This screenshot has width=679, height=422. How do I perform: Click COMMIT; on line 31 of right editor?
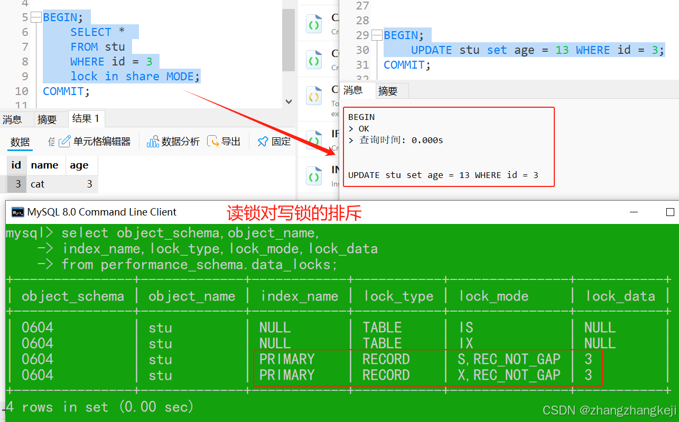pyautogui.click(x=407, y=65)
